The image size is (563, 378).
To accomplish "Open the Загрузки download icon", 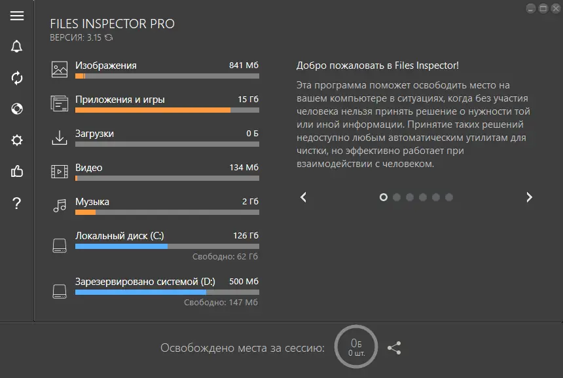I will coord(60,138).
